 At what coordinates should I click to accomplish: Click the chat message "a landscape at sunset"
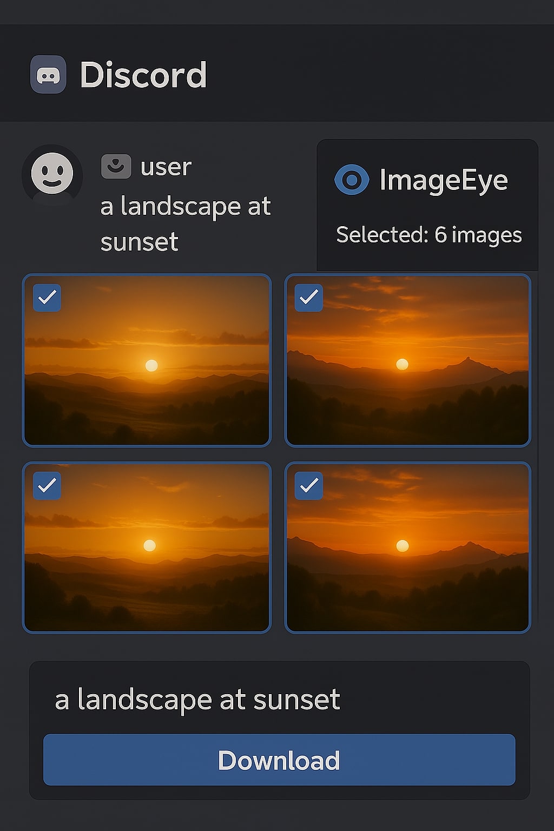coord(185,223)
